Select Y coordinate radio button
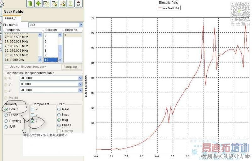This screenshot has width=252, height=161. click(x=6, y=84)
